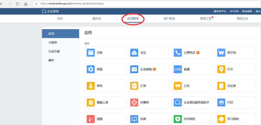The width and height of the screenshot is (261, 125).
Task: Click the 学习园地 app label
Action: 233,119
